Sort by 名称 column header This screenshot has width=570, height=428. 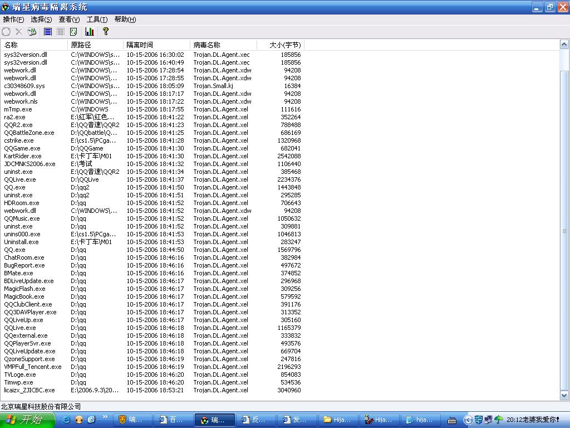point(34,45)
